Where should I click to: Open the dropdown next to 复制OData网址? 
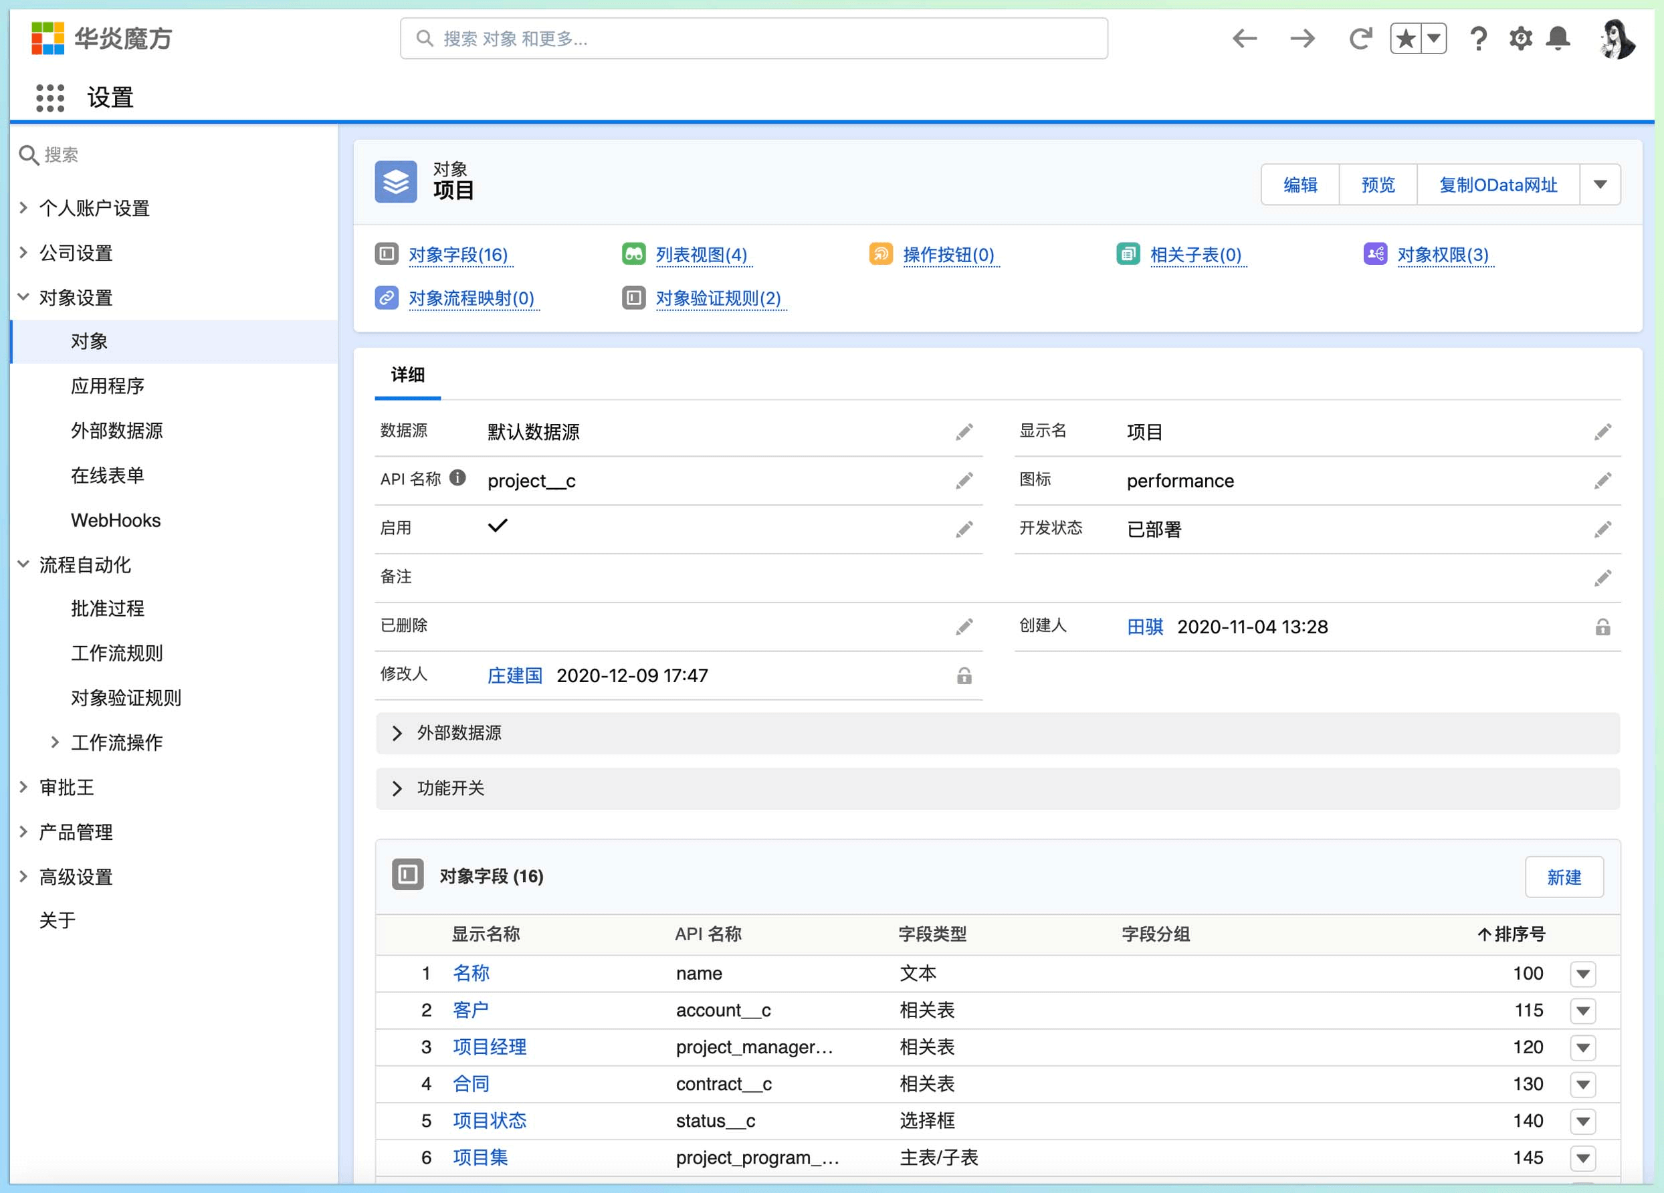click(x=1600, y=185)
